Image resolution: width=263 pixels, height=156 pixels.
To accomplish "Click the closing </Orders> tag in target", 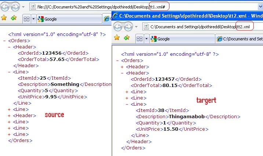I will click(134, 148).
